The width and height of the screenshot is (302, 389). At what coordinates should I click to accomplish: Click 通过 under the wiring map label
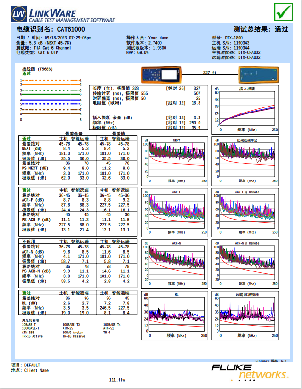(26, 73)
